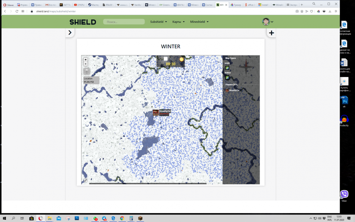Open the map layers control
This screenshot has height=222, width=355.
pyautogui.click(x=86, y=71)
